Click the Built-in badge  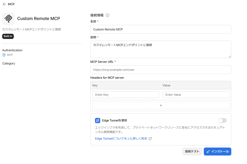[8, 36]
